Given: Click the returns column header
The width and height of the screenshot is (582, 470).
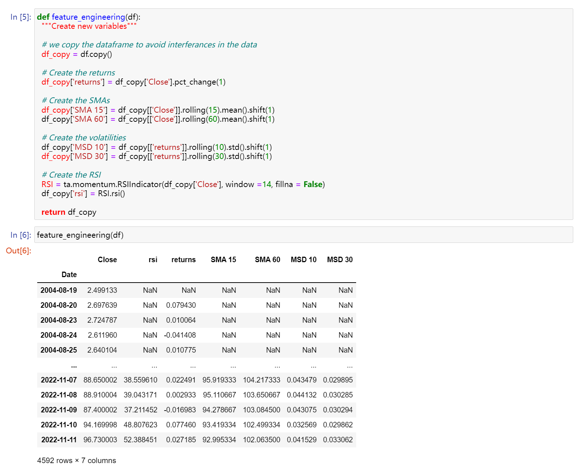Looking at the screenshot, I should click(x=184, y=260).
